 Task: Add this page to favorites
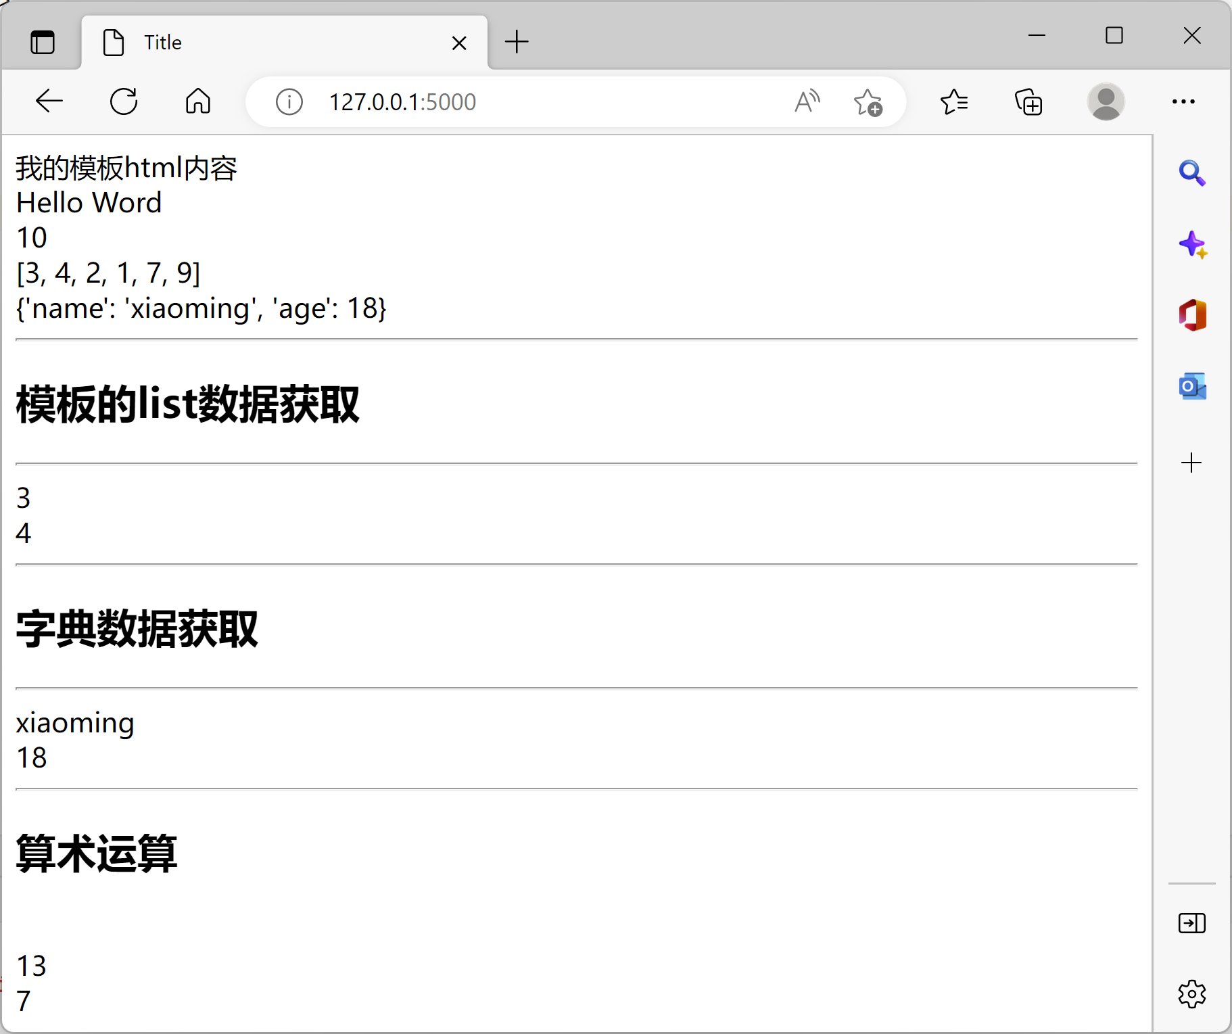868,102
